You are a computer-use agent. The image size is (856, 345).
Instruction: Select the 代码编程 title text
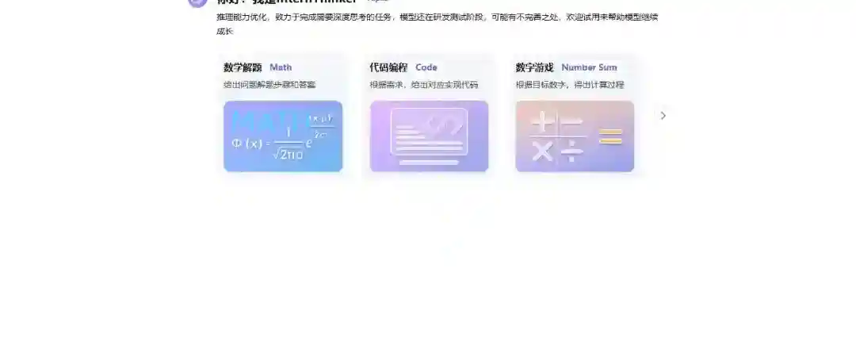[388, 67]
